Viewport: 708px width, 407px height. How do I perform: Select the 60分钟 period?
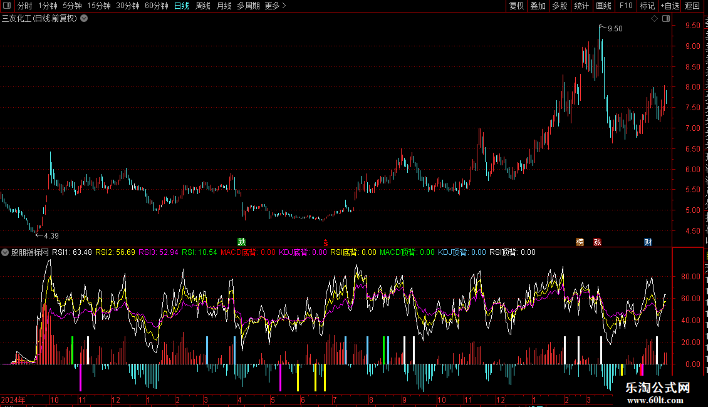click(x=157, y=6)
